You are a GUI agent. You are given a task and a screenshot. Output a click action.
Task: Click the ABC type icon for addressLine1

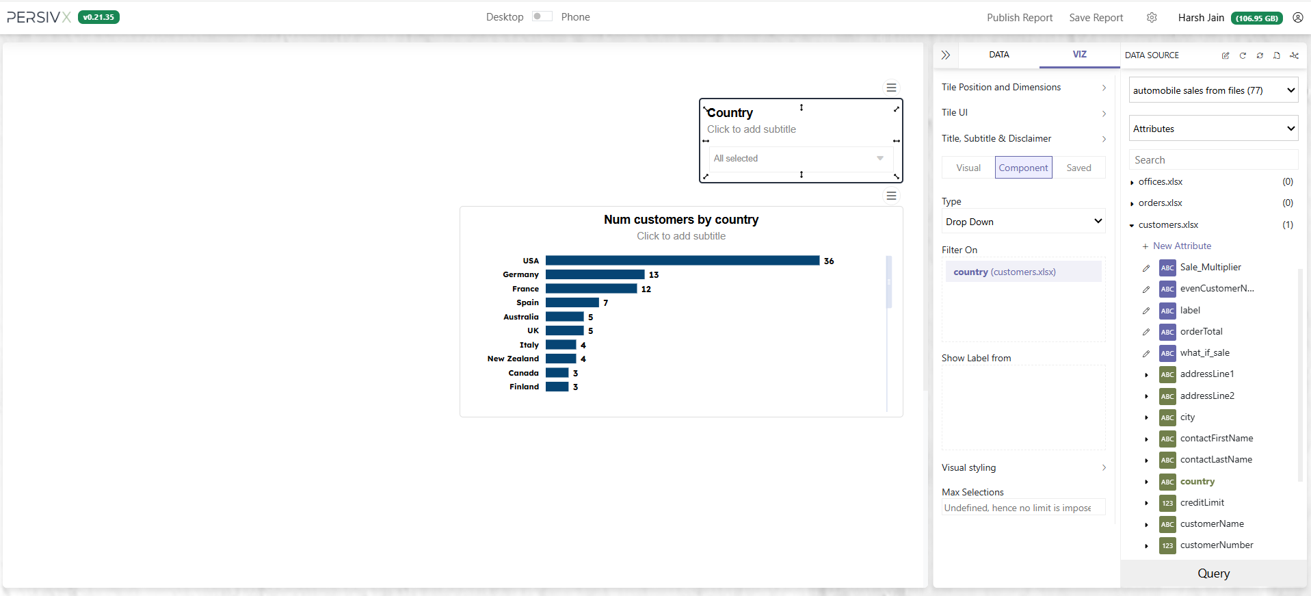pyautogui.click(x=1167, y=374)
